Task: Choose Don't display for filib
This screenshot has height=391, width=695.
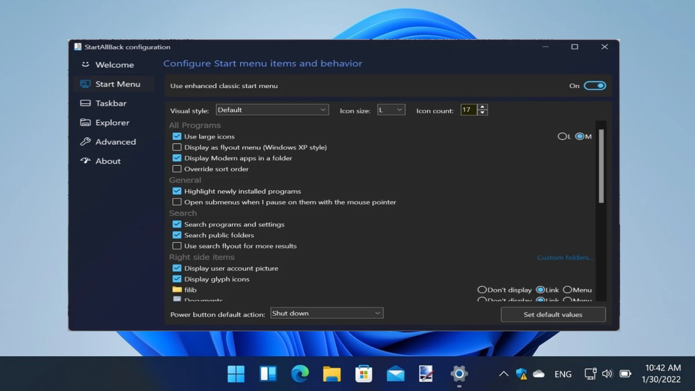Action: pos(482,290)
